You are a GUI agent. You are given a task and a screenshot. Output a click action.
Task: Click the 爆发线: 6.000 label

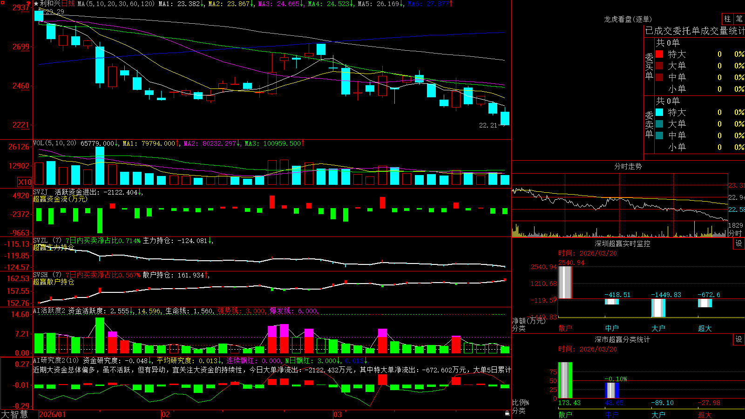coord(294,311)
